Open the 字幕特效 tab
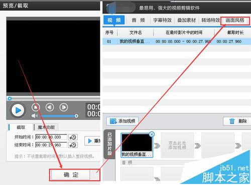This screenshot has height=185, width=251. coord(162,20)
